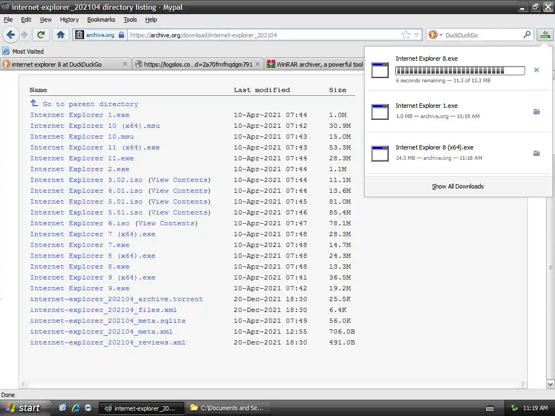Image resolution: width=555 pixels, height=416 pixels.
Task: Click the URL address field
Action: pos(264,35)
